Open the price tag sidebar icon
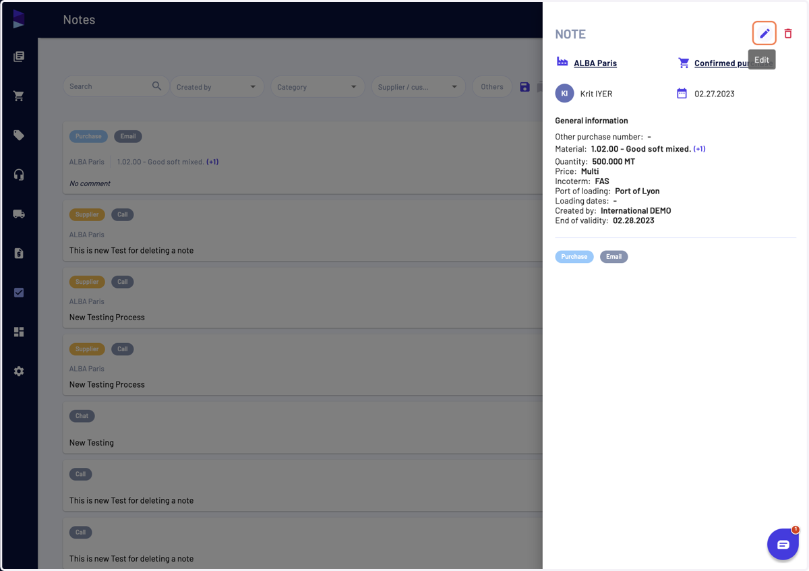Image resolution: width=809 pixels, height=571 pixels. point(19,136)
